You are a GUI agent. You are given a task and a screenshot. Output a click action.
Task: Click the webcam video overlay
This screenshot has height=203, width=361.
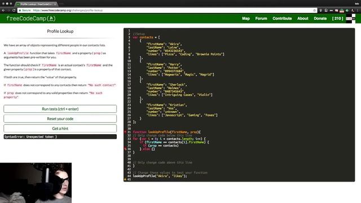tap(36, 183)
